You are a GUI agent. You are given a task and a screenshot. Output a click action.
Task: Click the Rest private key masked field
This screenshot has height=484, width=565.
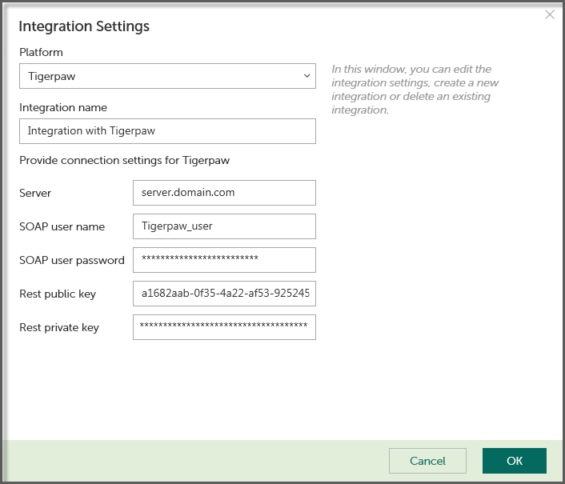pyautogui.click(x=224, y=327)
